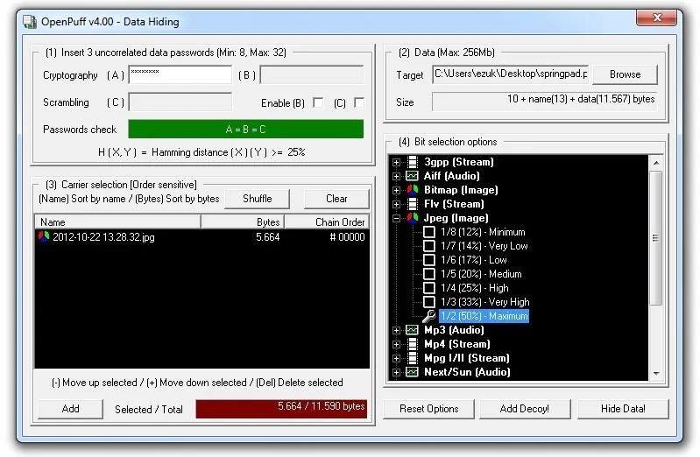Click the image icon of the 2012-10-22 carrier file
The height and width of the screenshot is (457, 700).
44,236
